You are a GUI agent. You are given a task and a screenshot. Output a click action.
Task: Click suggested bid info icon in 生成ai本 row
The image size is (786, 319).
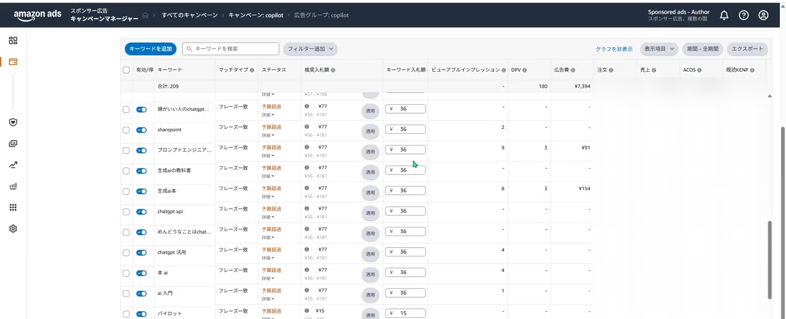307,188
